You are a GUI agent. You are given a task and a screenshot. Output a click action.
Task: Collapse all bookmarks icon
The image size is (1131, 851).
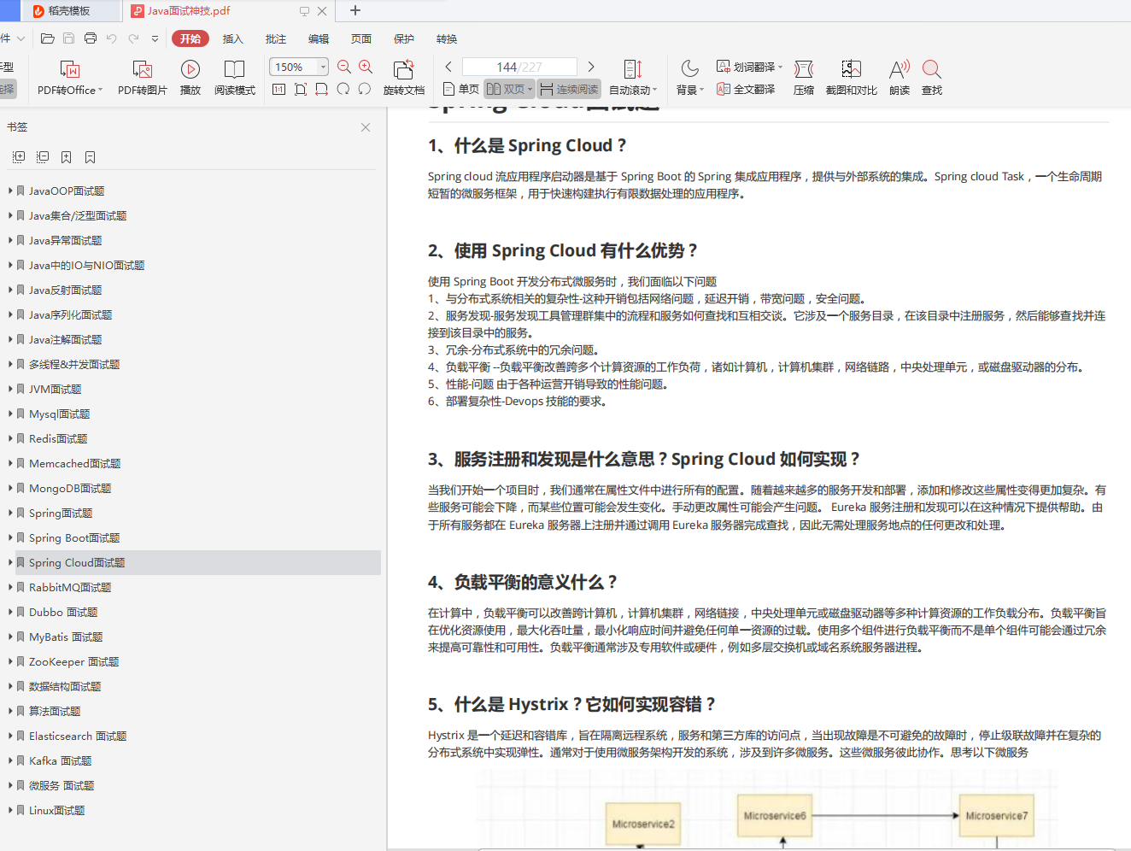click(43, 156)
